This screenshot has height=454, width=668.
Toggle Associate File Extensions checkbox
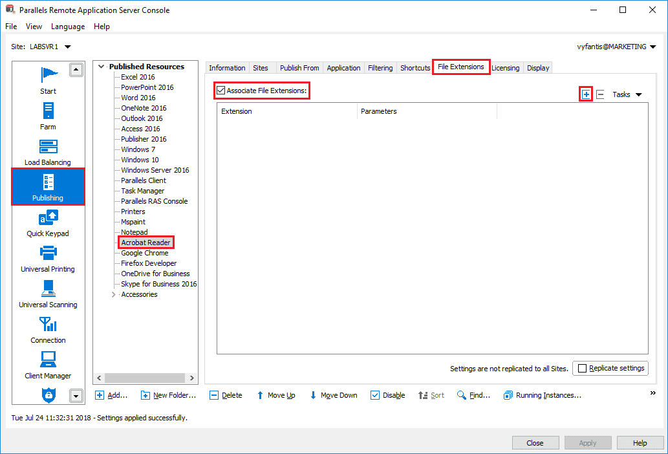(221, 91)
